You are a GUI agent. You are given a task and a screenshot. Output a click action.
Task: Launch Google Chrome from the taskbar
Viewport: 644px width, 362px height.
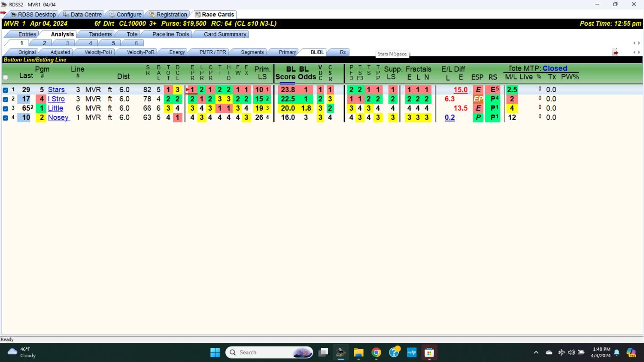tap(377, 353)
